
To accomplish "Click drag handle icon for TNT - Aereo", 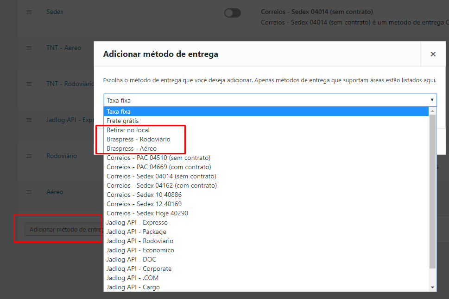I will [29, 48].
